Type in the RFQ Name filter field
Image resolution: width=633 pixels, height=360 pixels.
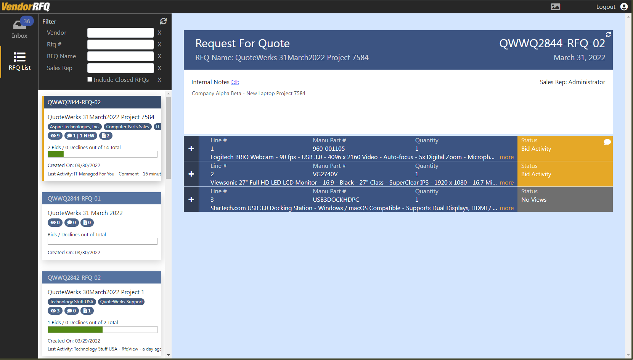point(120,56)
